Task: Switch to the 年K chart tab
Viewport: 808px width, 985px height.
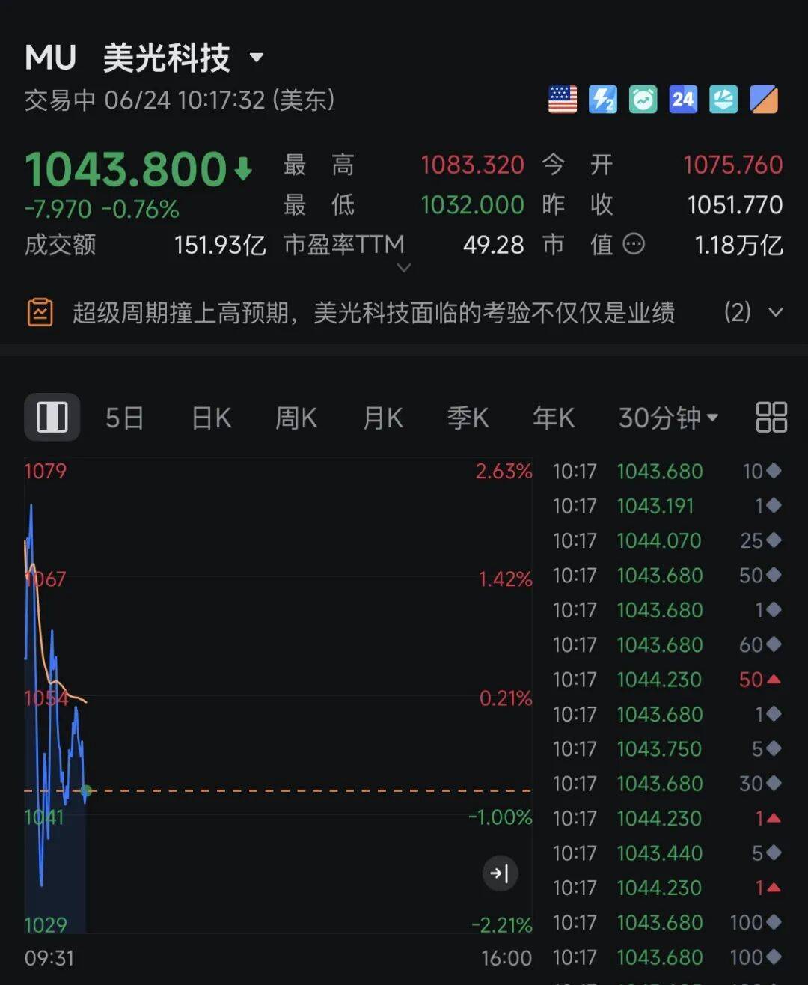Action: point(554,418)
